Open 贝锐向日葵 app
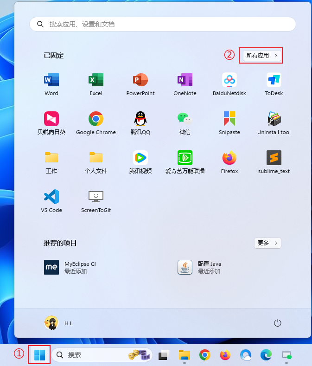 click(51, 123)
